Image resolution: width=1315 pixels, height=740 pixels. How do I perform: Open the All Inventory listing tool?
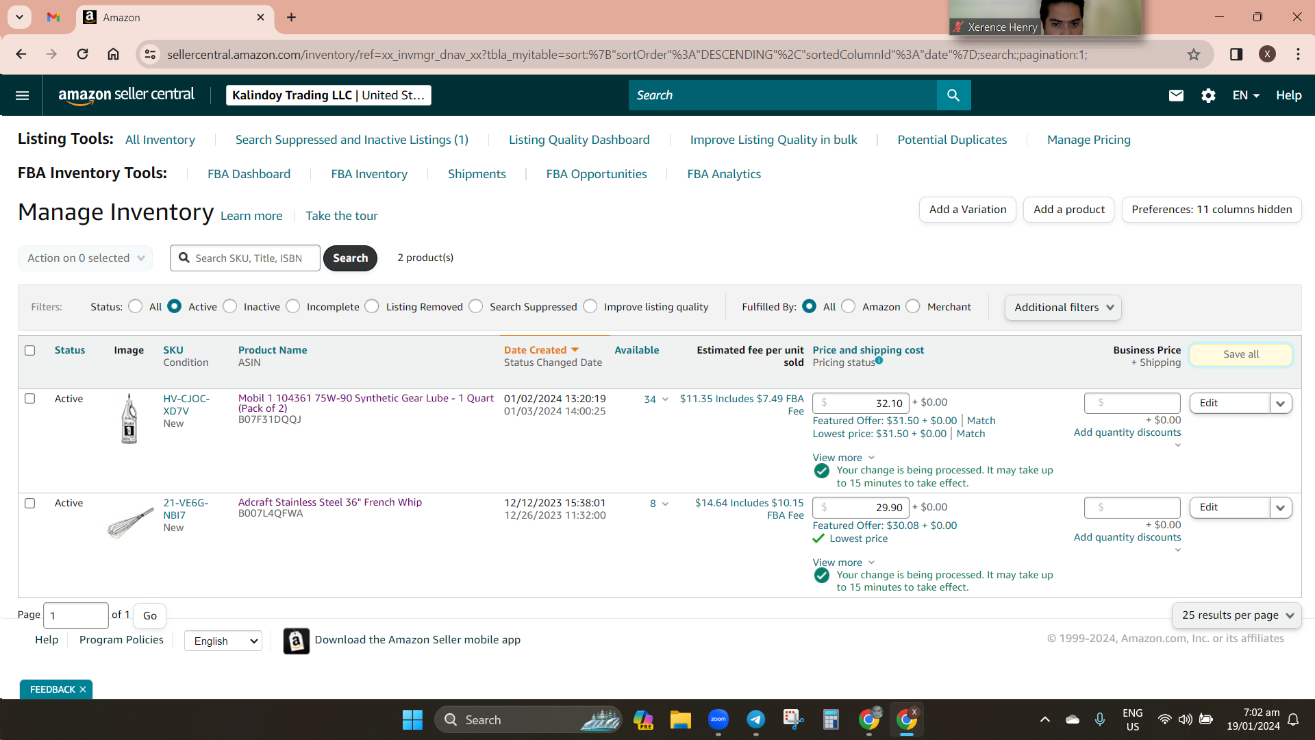coord(160,140)
